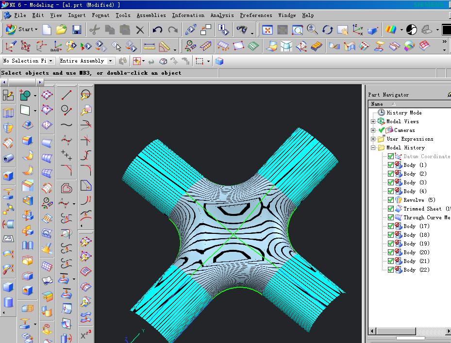The image size is (451, 343).
Task: Open the Analysis menu
Action: [221, 16]
